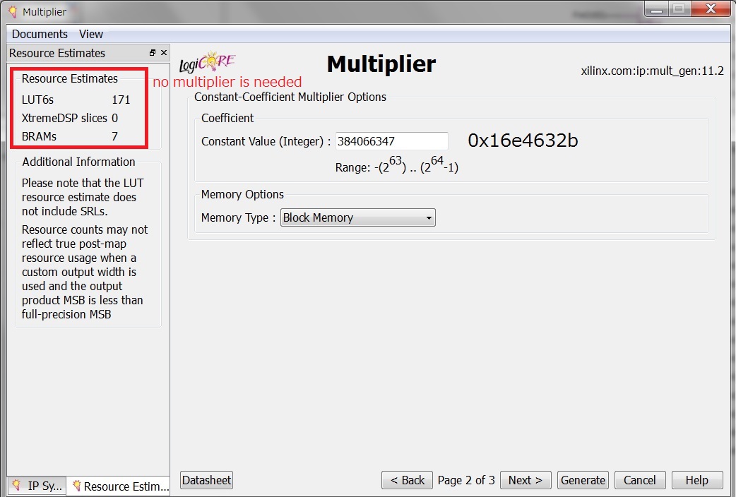Click the 'Additional Information' heading
Viewport: 736px width, 497px height.
click(79, 162)
